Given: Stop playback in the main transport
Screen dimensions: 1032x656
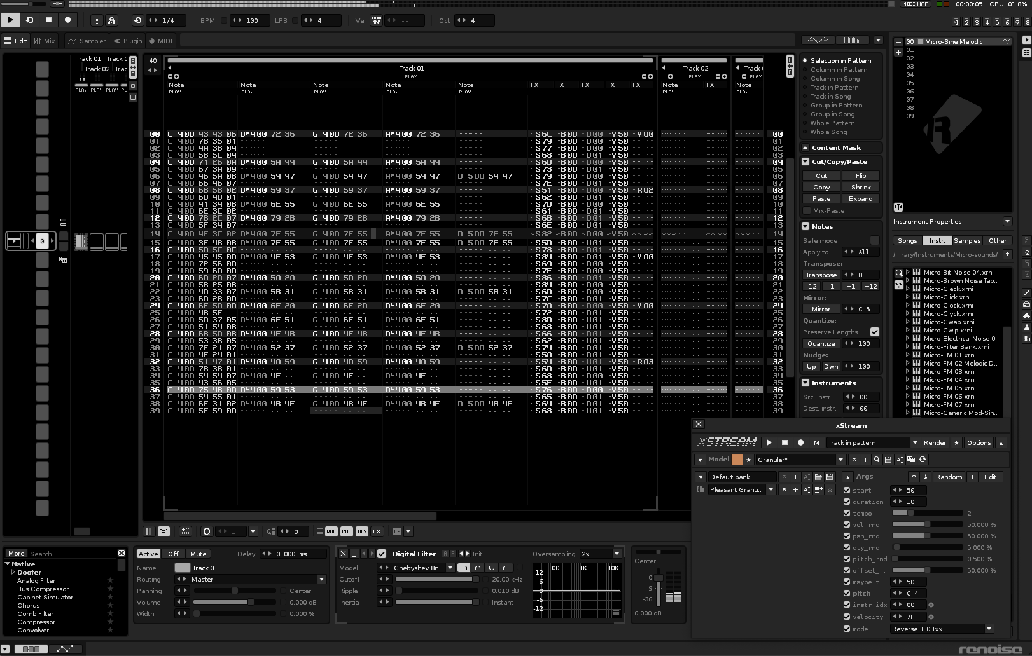Looking at the screenshot, I should pyautogui.click(x=48, y=20).
